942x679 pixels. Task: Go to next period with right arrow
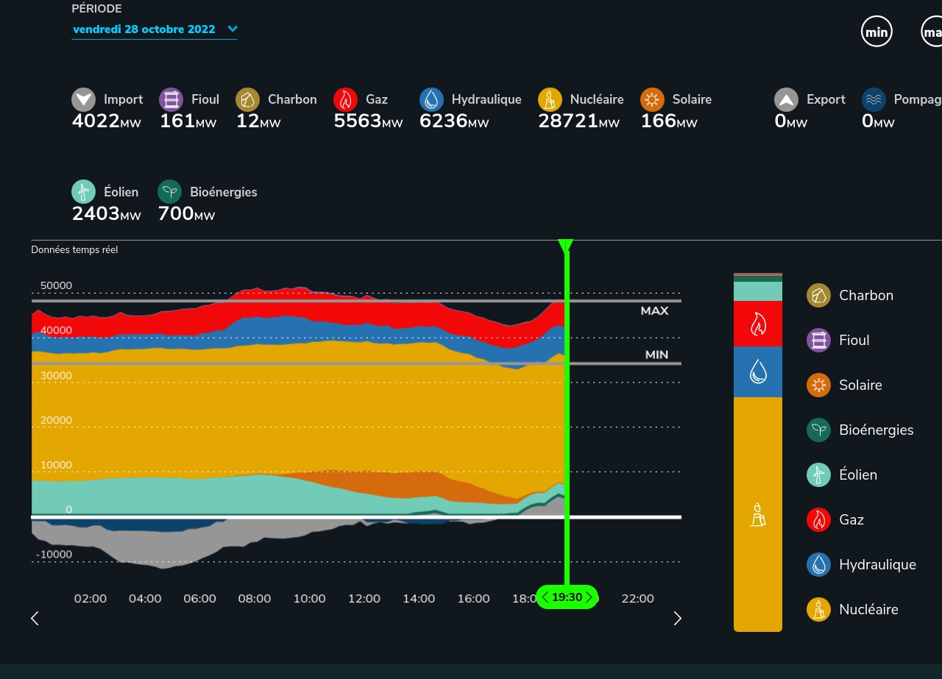(678, 619)
